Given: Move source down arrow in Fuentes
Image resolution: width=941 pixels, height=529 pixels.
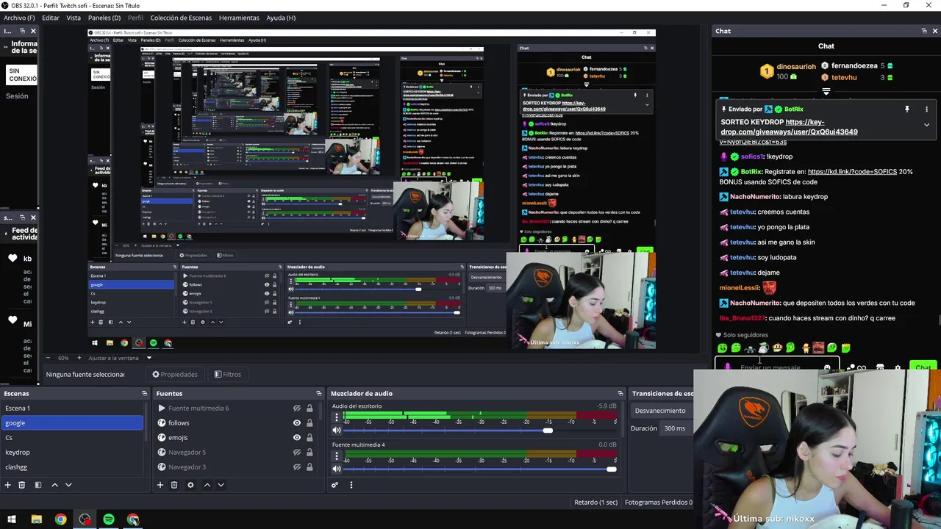Looking at the screenshot, I should pos(221,485).
